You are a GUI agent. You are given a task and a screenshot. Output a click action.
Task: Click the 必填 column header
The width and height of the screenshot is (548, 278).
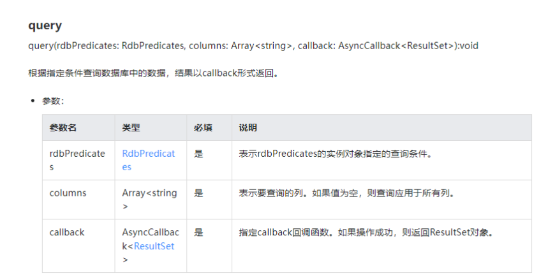click(203, 128)
